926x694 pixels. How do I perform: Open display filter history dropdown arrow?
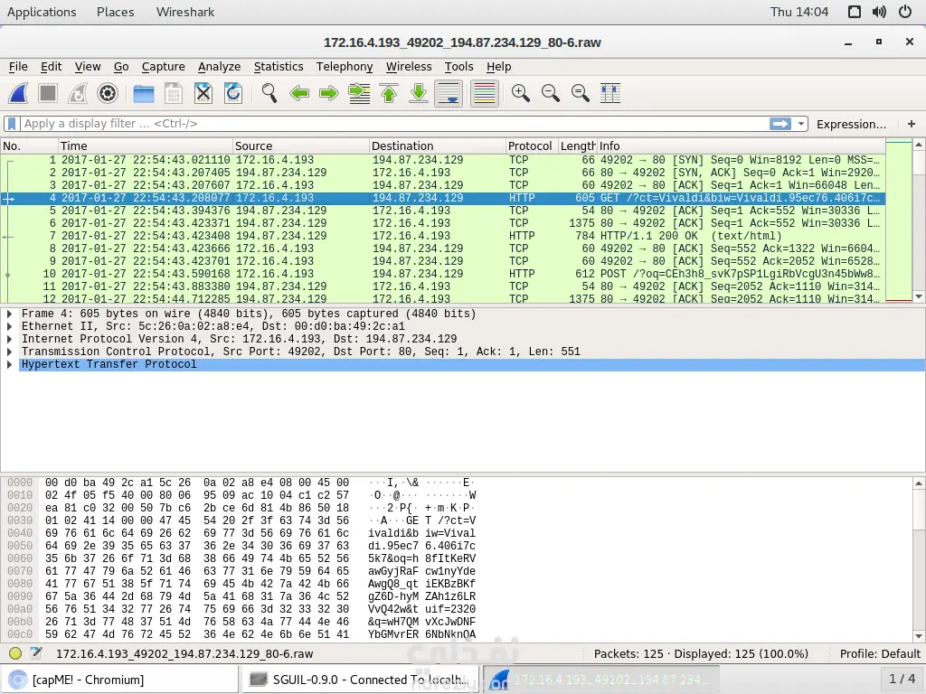801,124
